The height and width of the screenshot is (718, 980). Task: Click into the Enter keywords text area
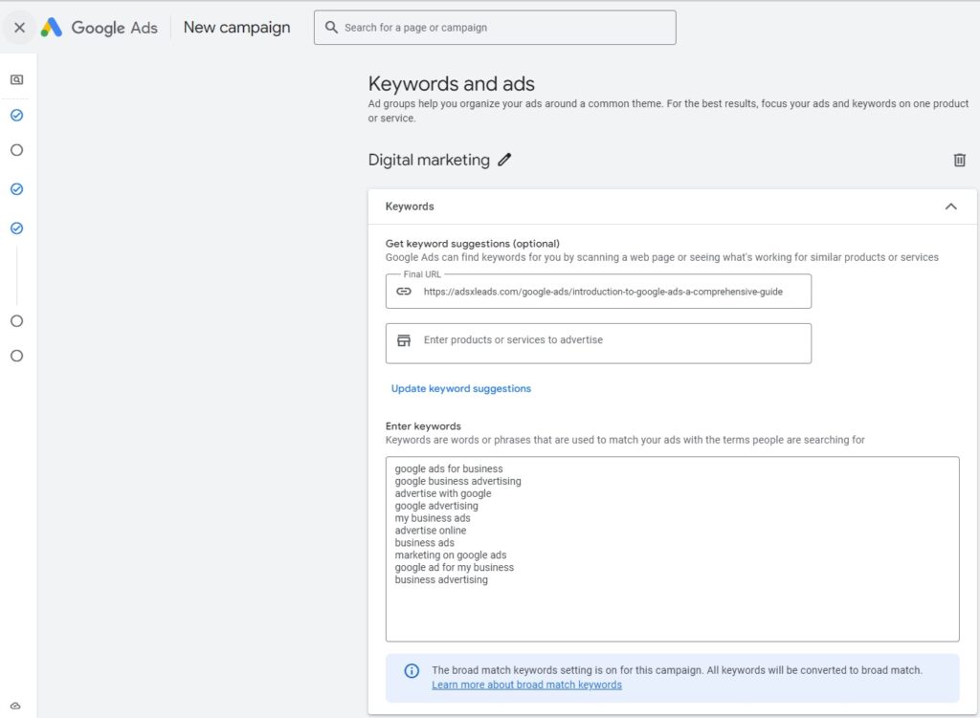click(672, 549)
